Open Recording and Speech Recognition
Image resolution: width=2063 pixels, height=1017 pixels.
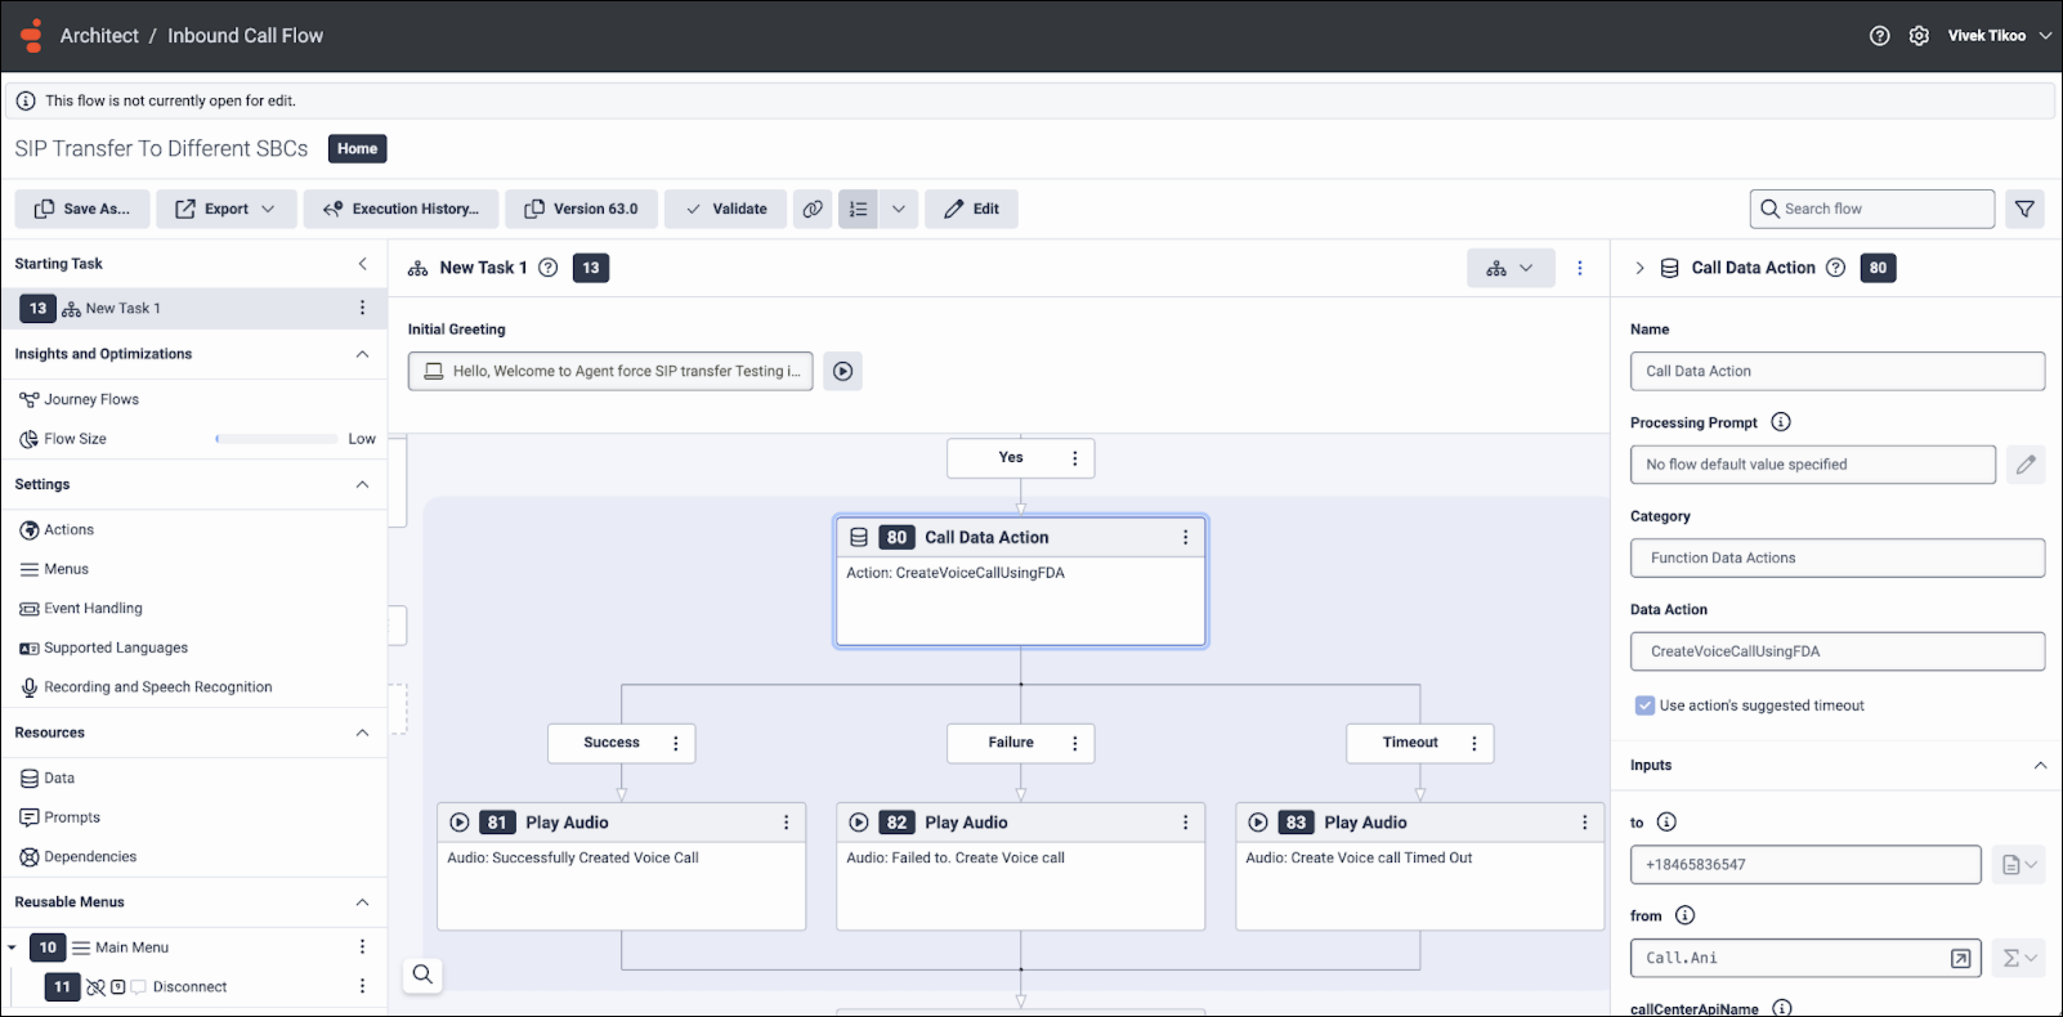pyautogui.click(x=158, y=686)
